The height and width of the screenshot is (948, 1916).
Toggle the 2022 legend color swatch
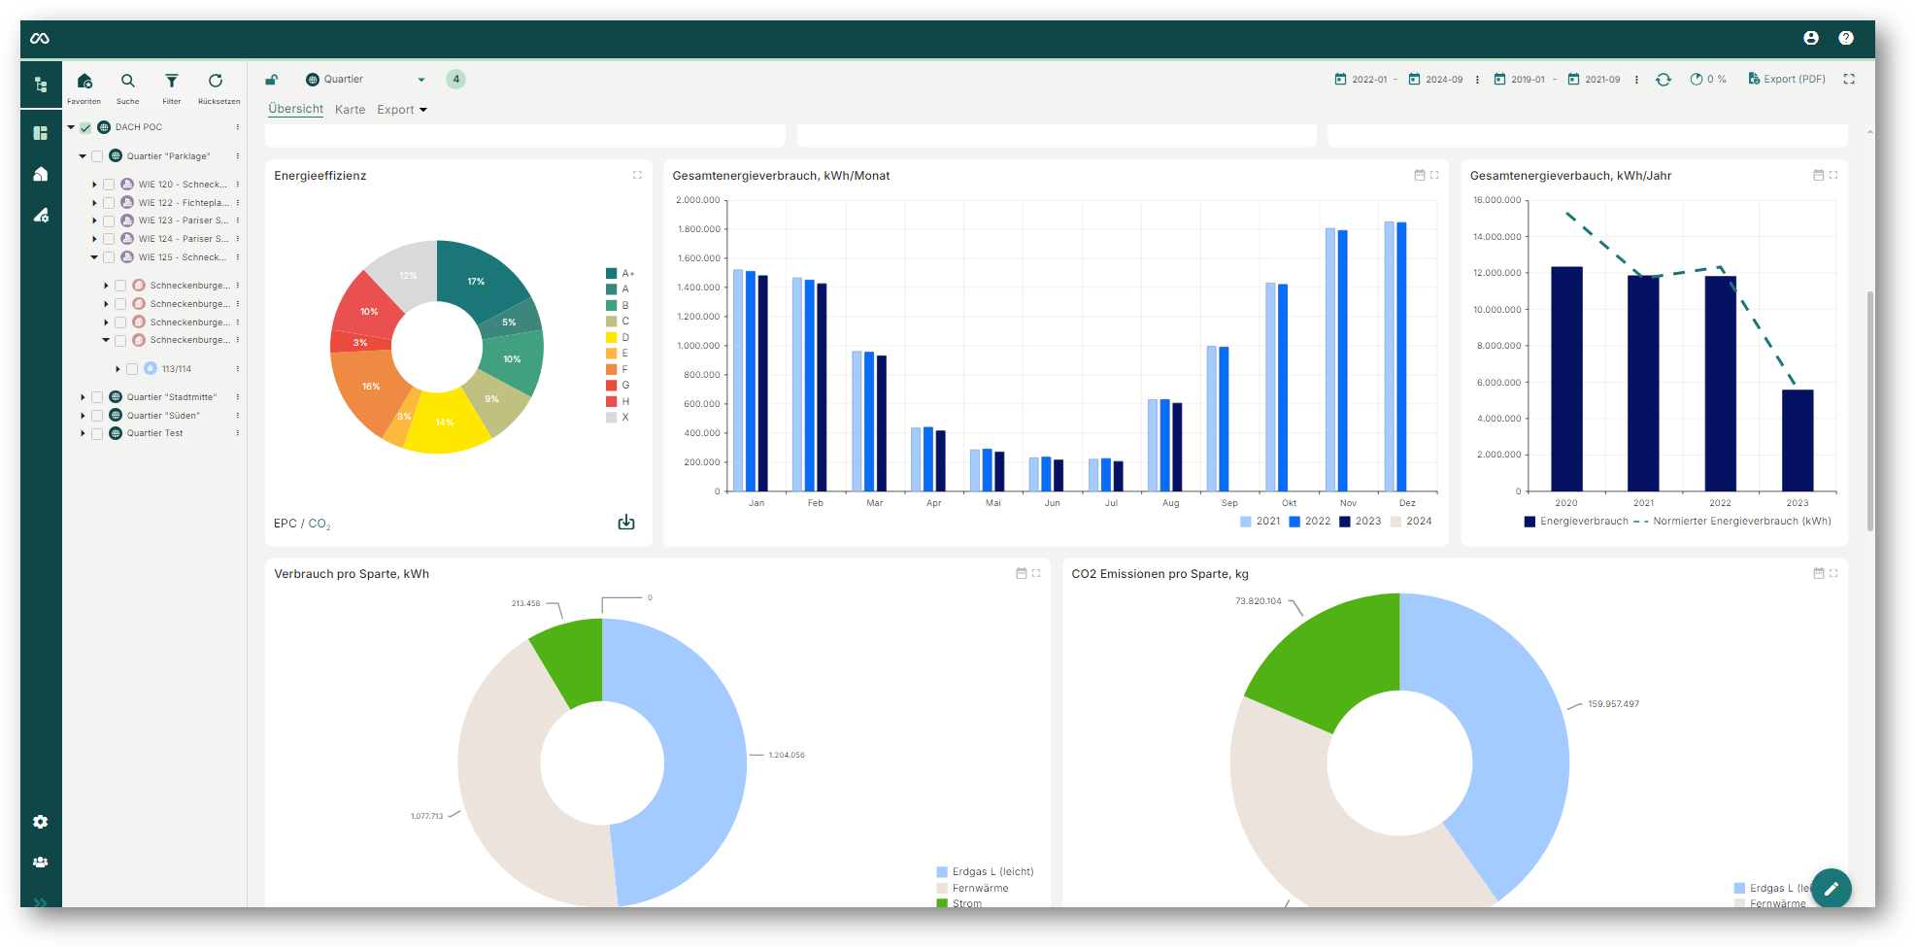(x=1294, y=522)
